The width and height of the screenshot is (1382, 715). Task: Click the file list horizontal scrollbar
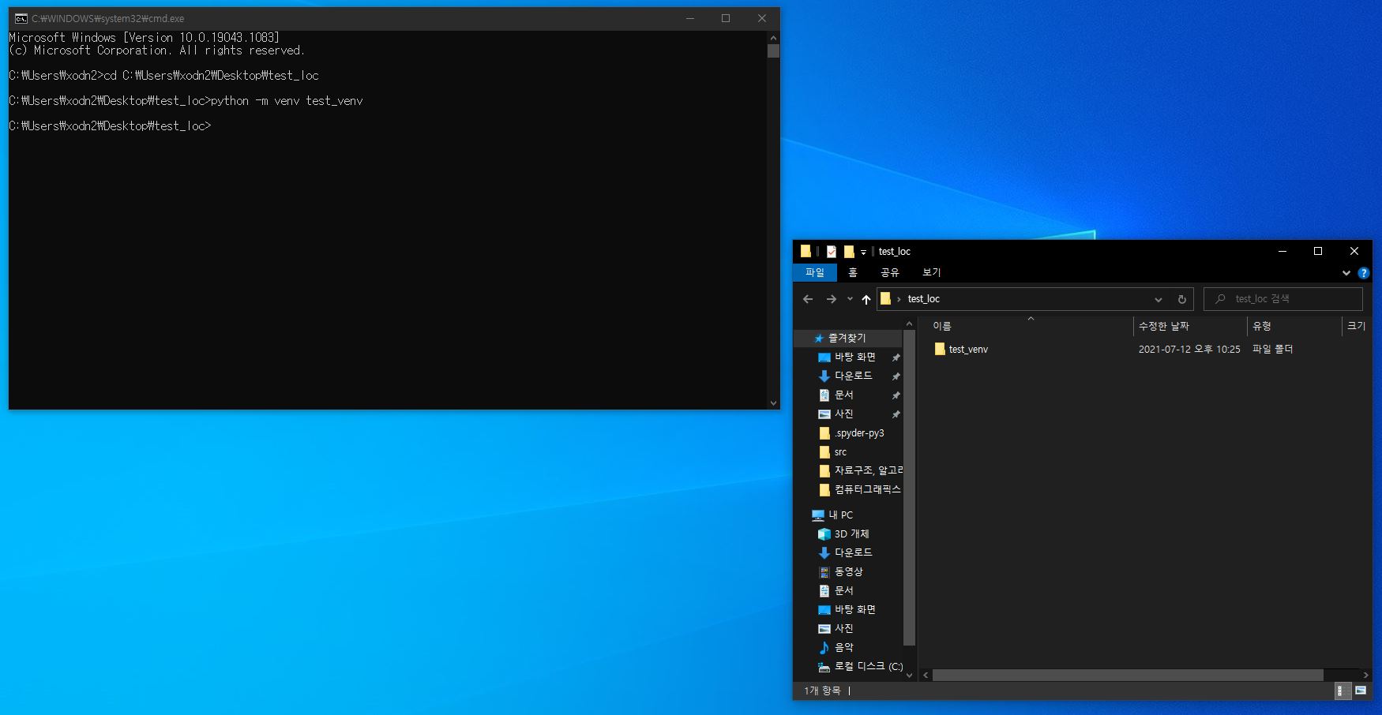point(1128,675)
